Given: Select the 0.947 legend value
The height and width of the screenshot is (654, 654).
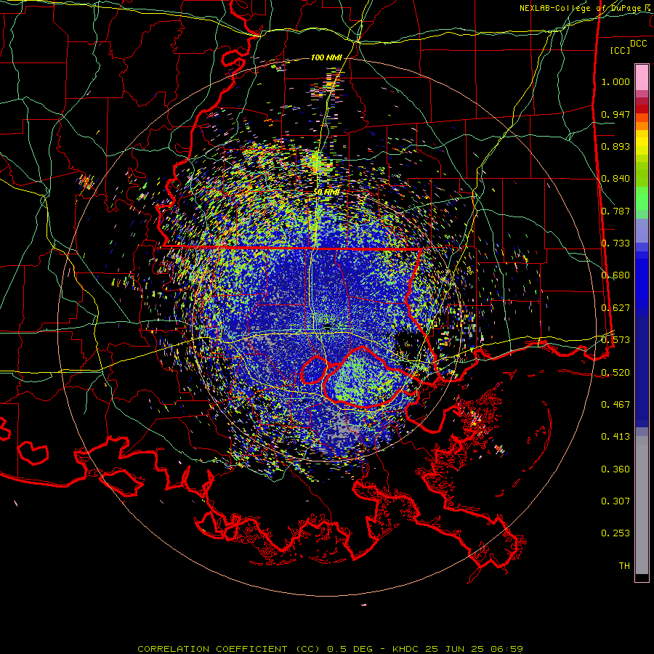Looking at the screenshot, I should click(615, 114).
